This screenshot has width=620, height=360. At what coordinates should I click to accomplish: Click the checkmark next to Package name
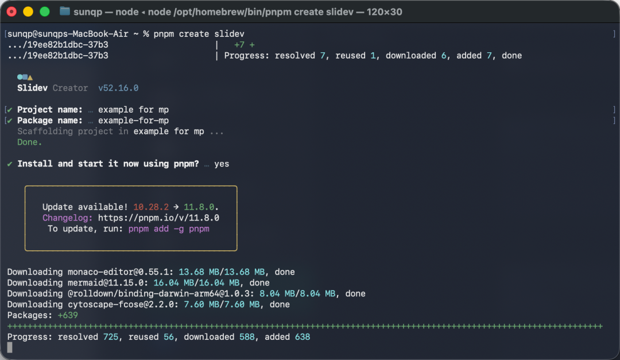10,121
